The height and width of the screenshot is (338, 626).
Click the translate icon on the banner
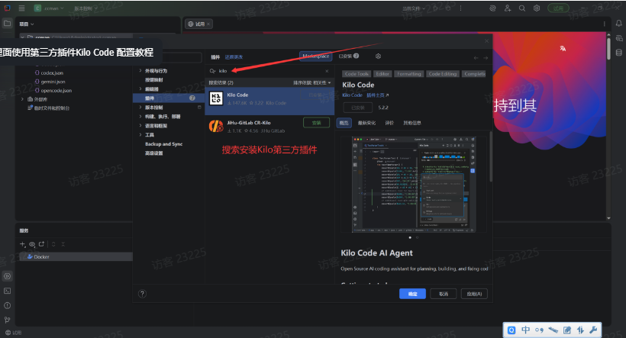[563, 48]
